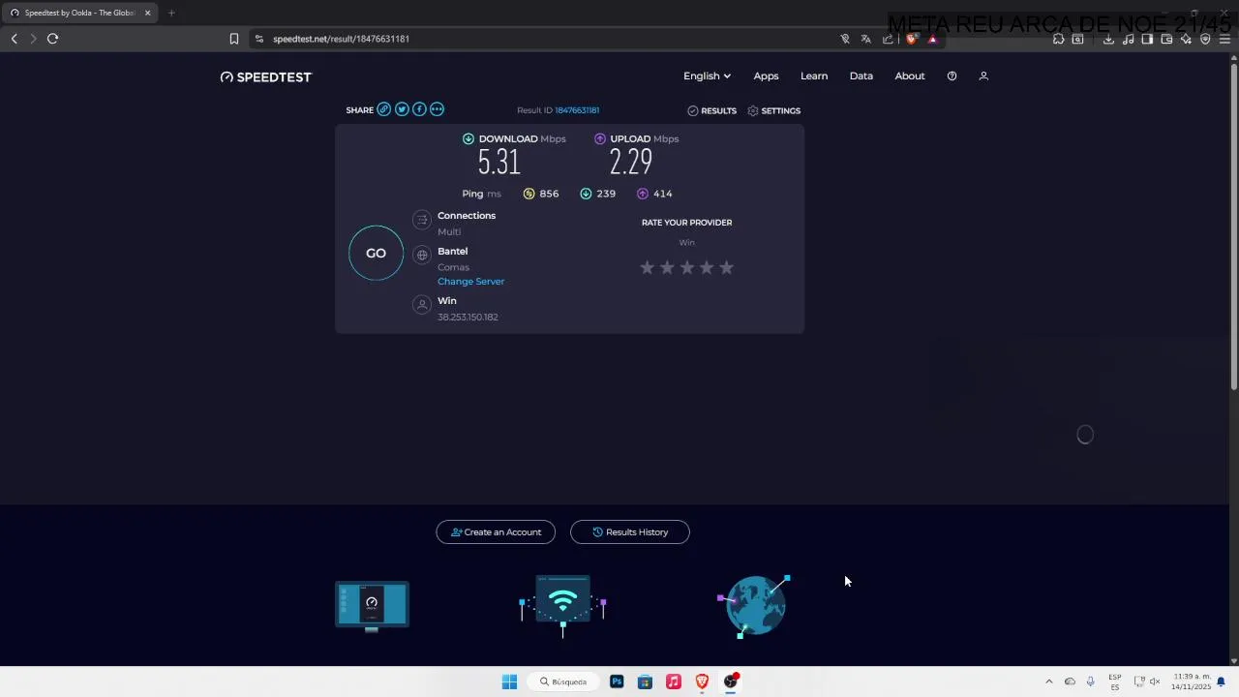Open Leo AI sparkle icon
Image resolution: width=1239 pixels, height=697 pixels.
tap(1186, 39)
